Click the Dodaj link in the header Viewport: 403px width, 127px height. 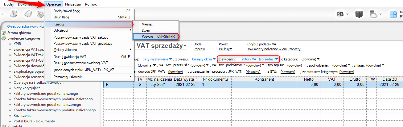coord(198,44)
